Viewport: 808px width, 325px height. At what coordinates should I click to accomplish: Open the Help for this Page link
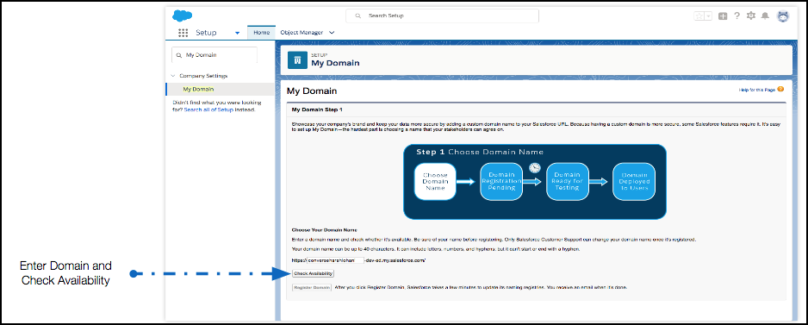[757, 90]
